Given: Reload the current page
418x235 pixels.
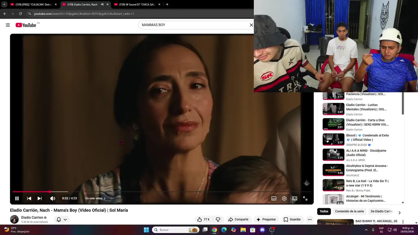Looking at the screenshot, I should pos(20,14).
